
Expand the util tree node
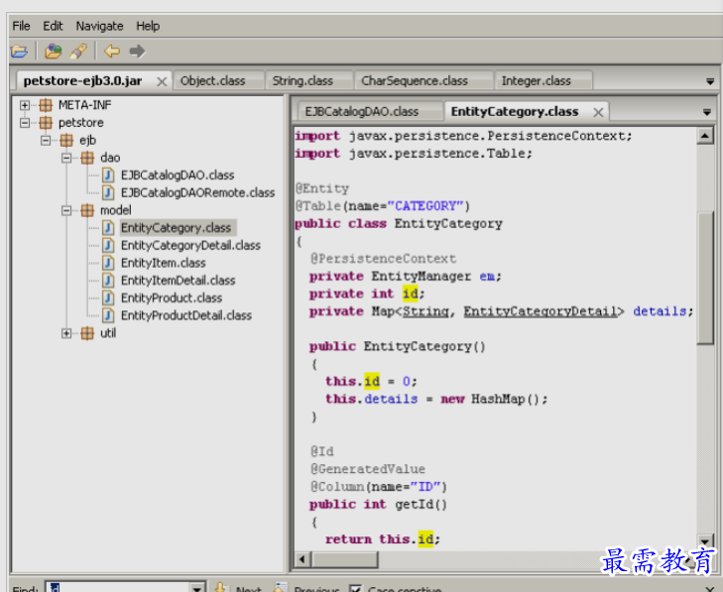coord(66,333)
